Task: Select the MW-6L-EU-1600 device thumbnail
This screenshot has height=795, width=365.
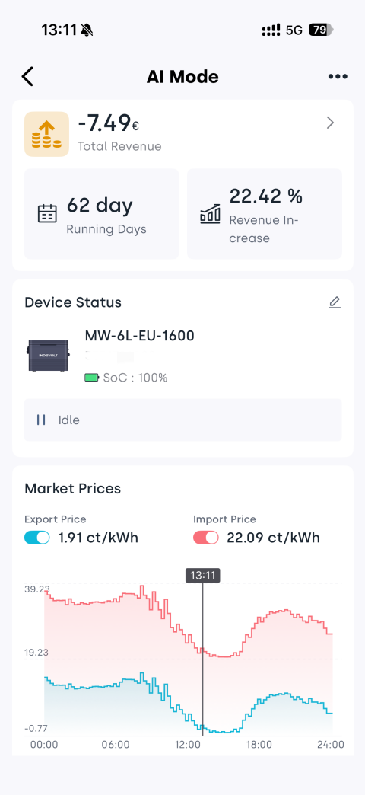Action: [x=49, y=356]
